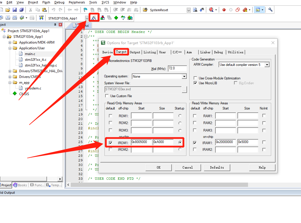Screen dimensions: 301x223
Task: Select ROM1 Startup radio button
Action: pos(180,116)
